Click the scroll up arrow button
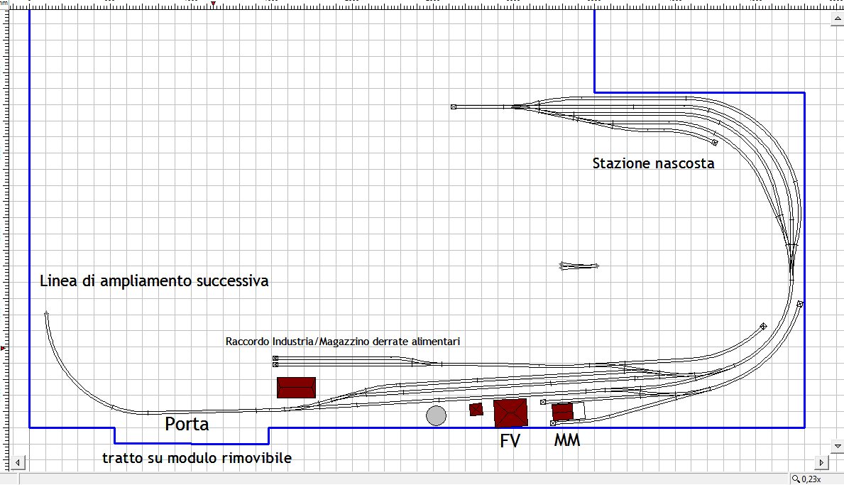The height and width of the screenshot is (485, 844). 836,21
